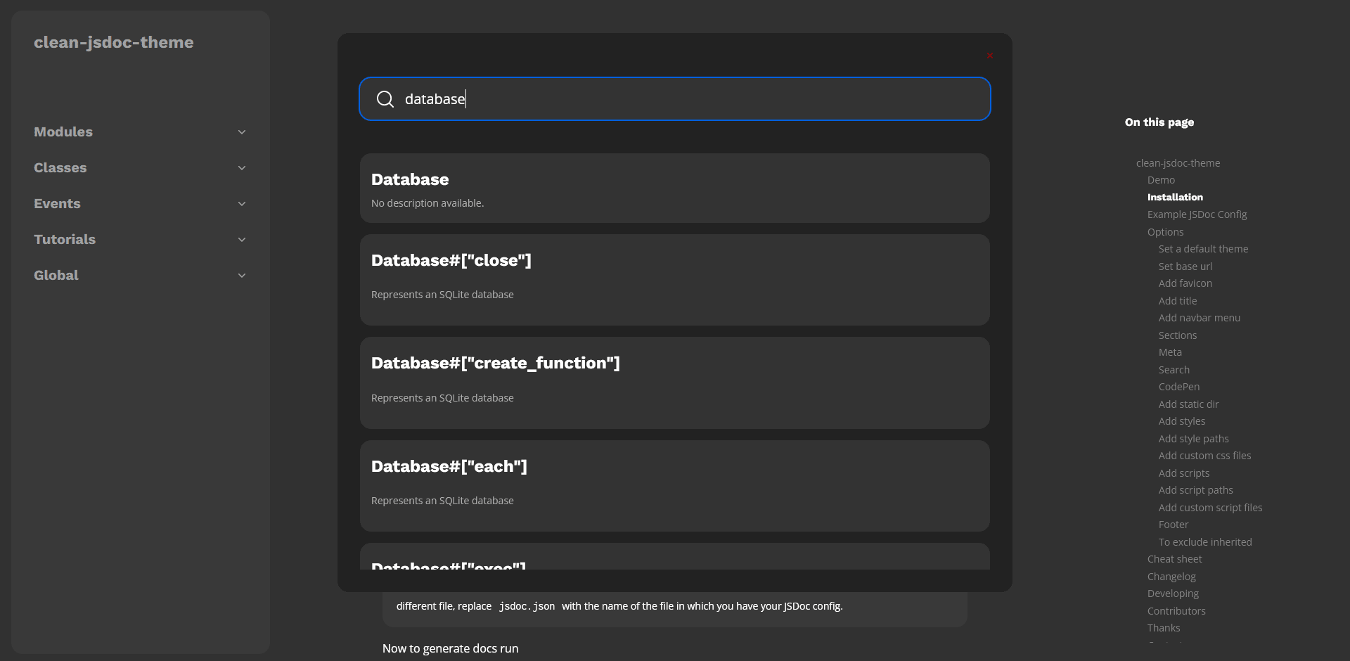Click inside the search input field
The width and height of the screenshot is (1350, 661).
click(x=674, y=99)
